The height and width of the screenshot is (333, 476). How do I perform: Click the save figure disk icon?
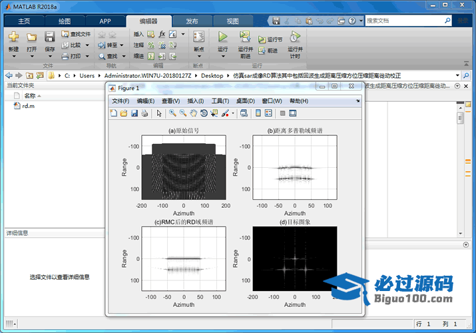click(134, 113)
